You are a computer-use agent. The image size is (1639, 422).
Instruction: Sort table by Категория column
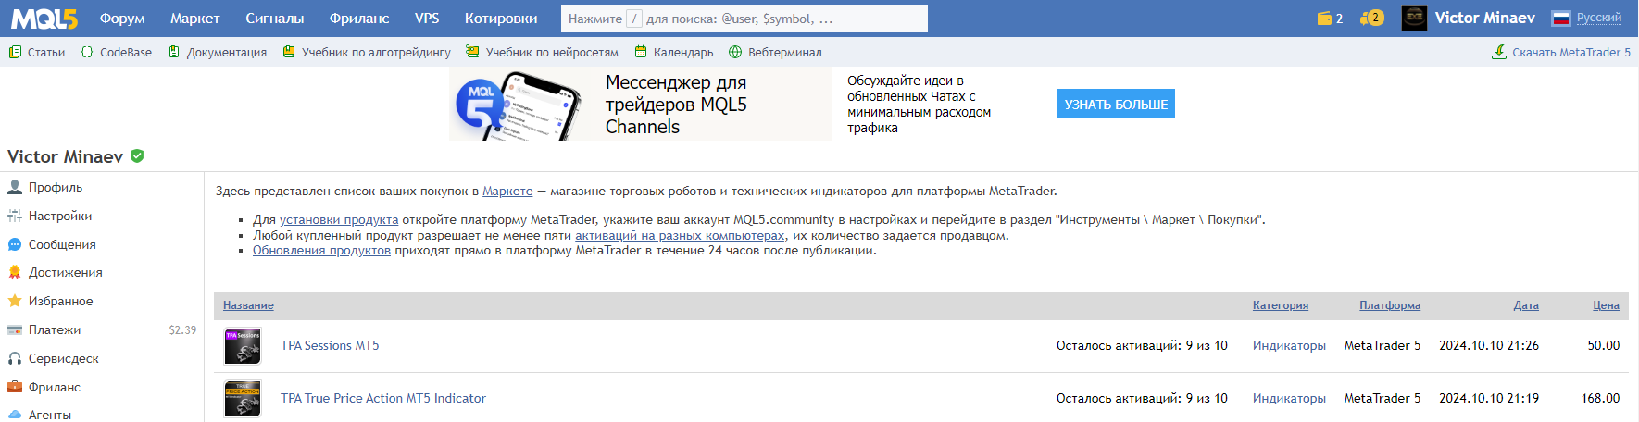[1281, 305]
